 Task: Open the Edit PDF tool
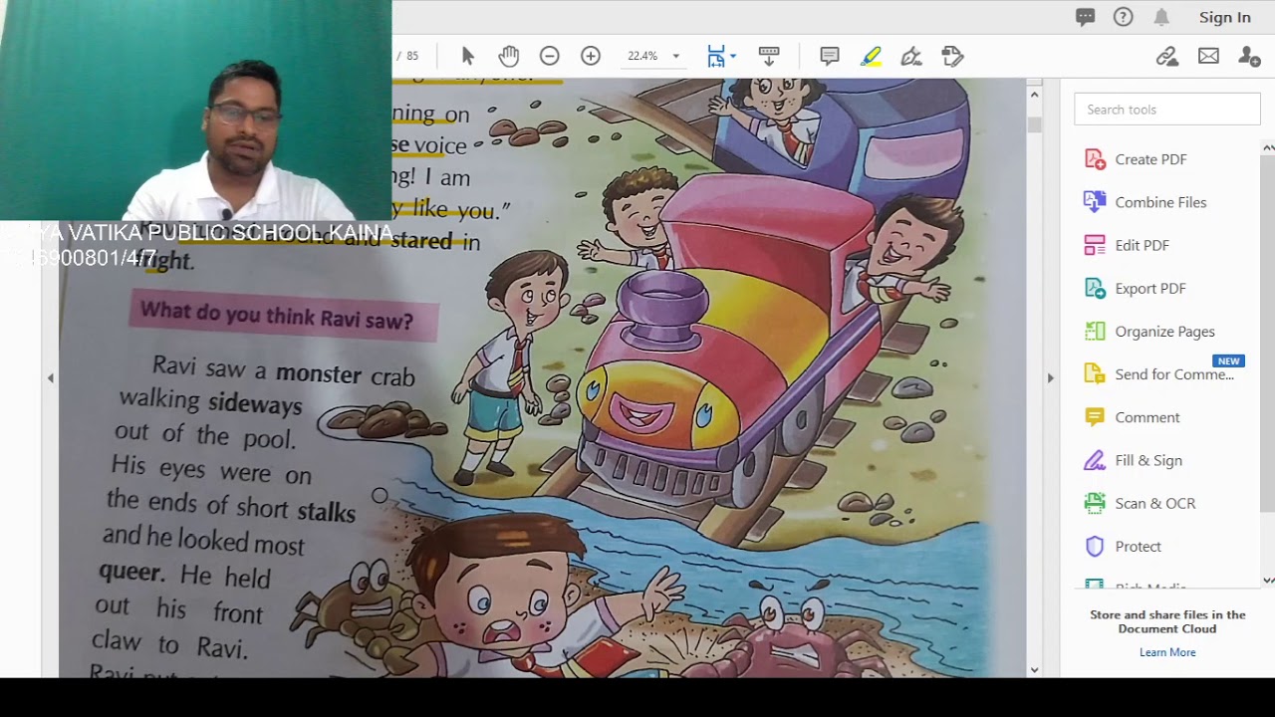coord(1142,245)
